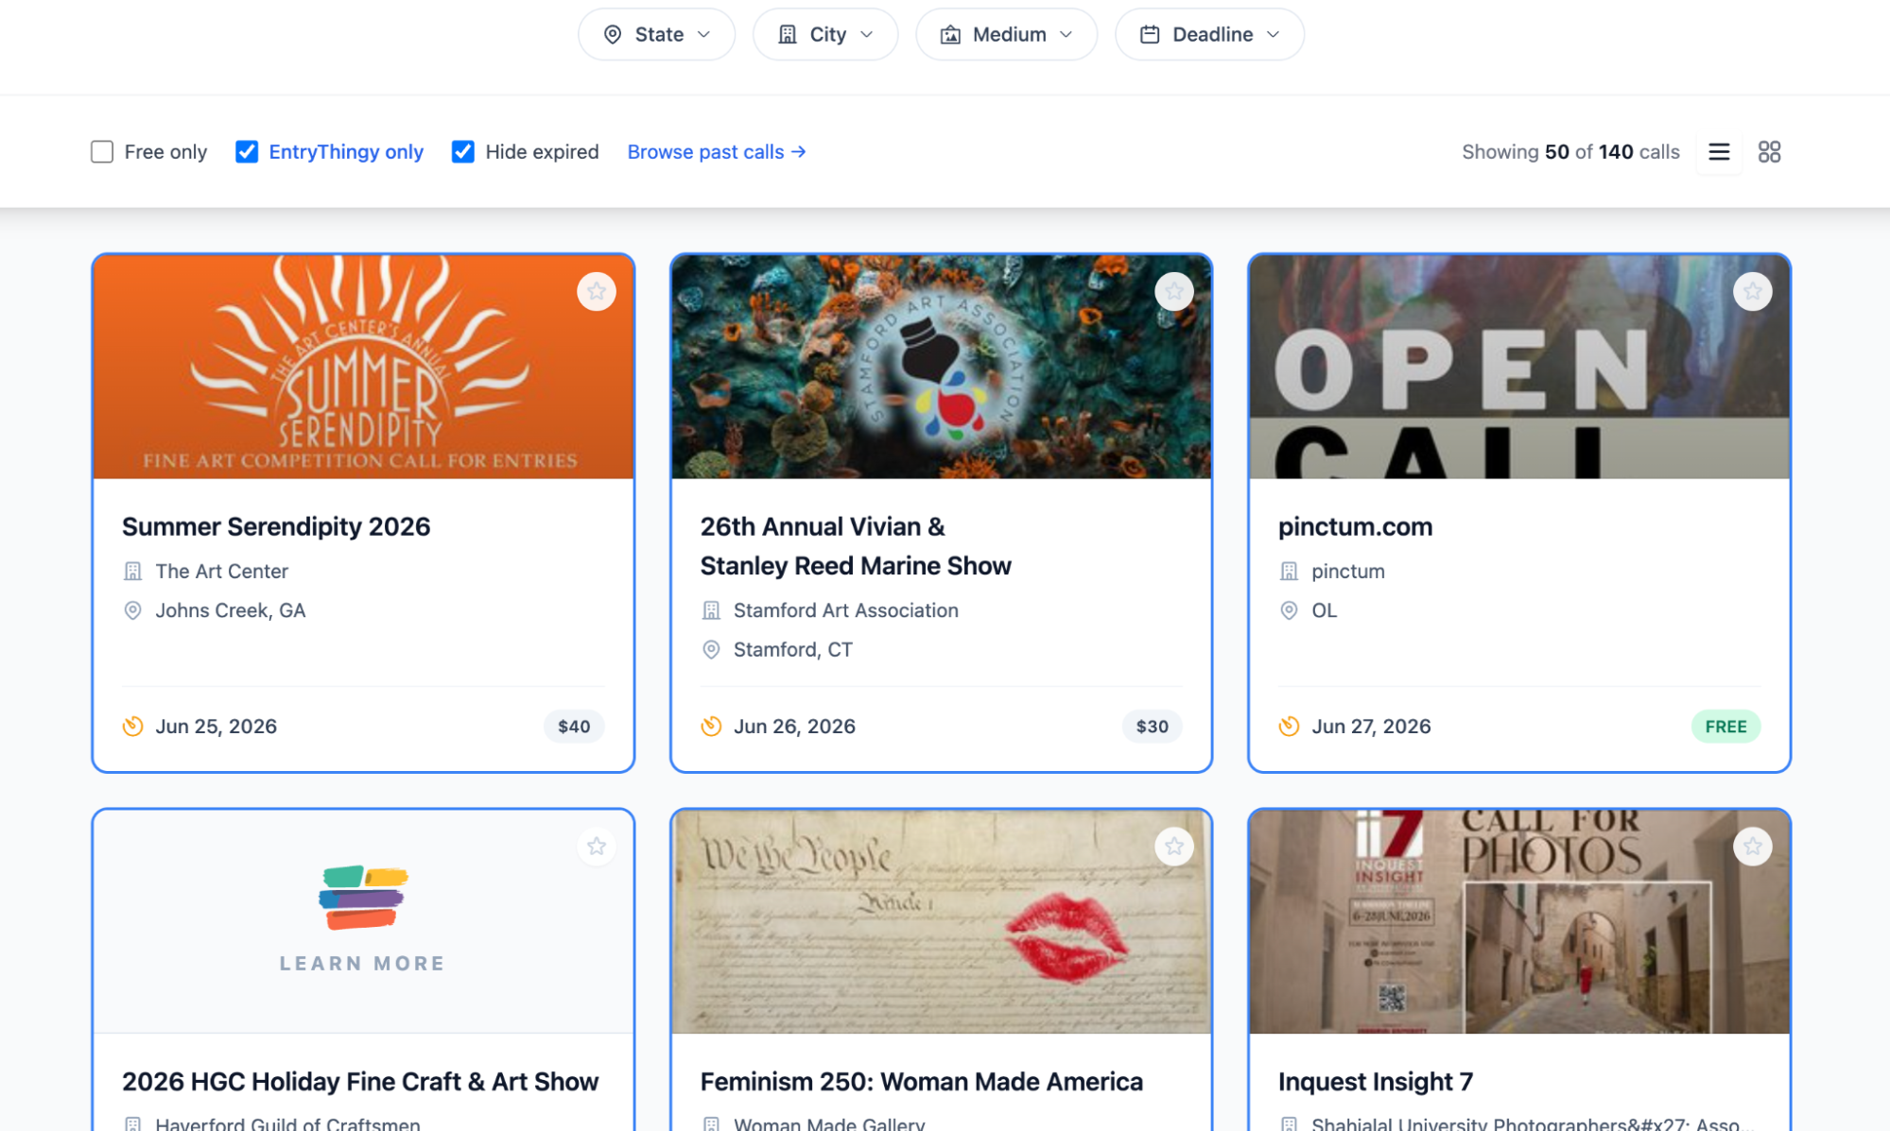
Task: Click The Art Center organization name
Action: coord(221,571)
